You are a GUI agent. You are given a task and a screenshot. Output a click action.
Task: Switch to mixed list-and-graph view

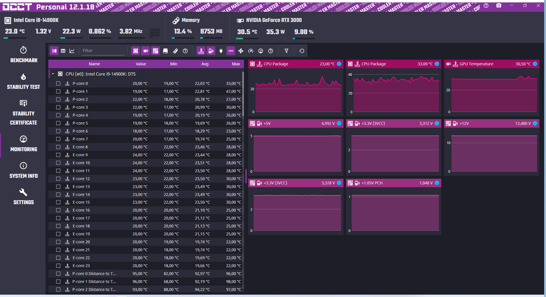54,51
